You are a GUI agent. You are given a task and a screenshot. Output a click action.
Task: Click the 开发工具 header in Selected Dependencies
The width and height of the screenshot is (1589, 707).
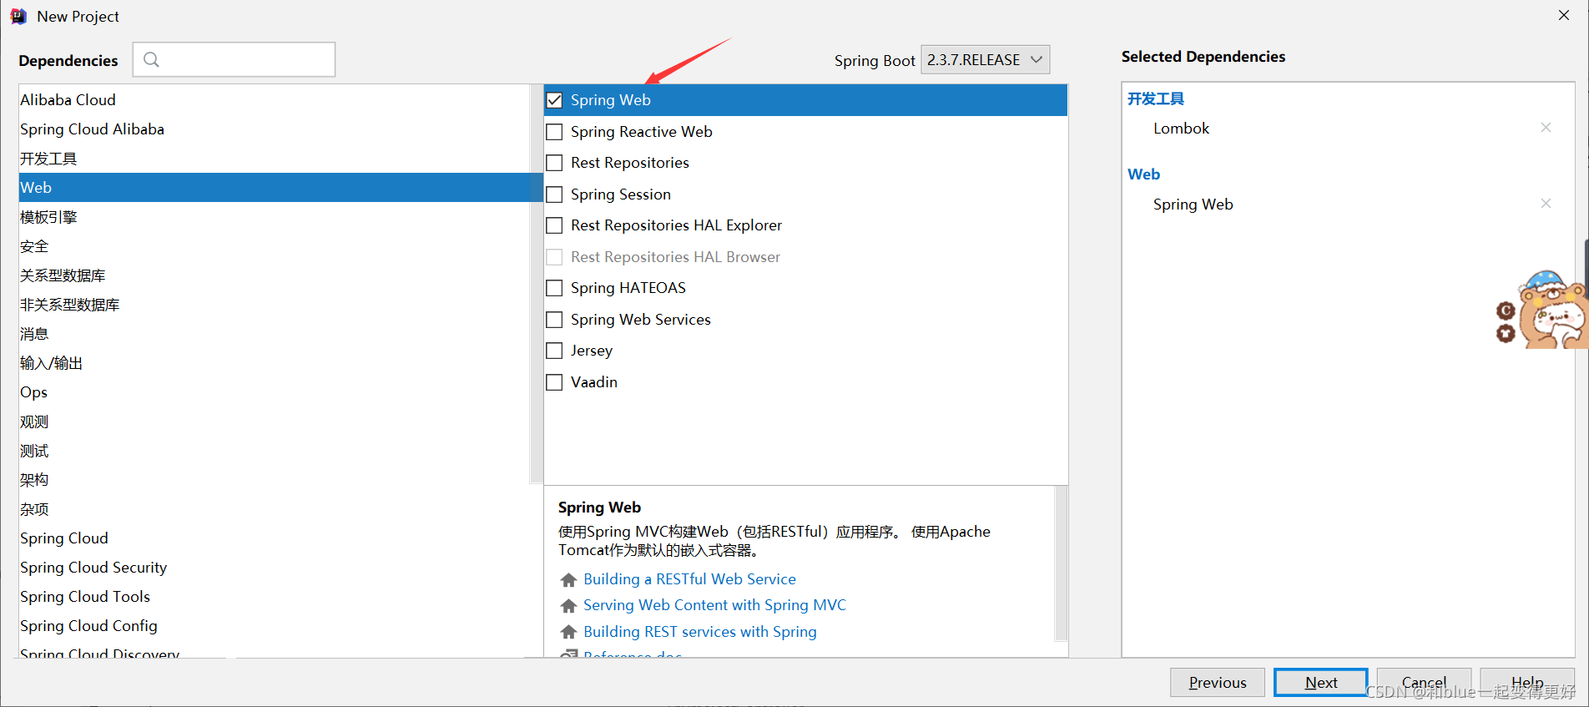[1156, 98]
